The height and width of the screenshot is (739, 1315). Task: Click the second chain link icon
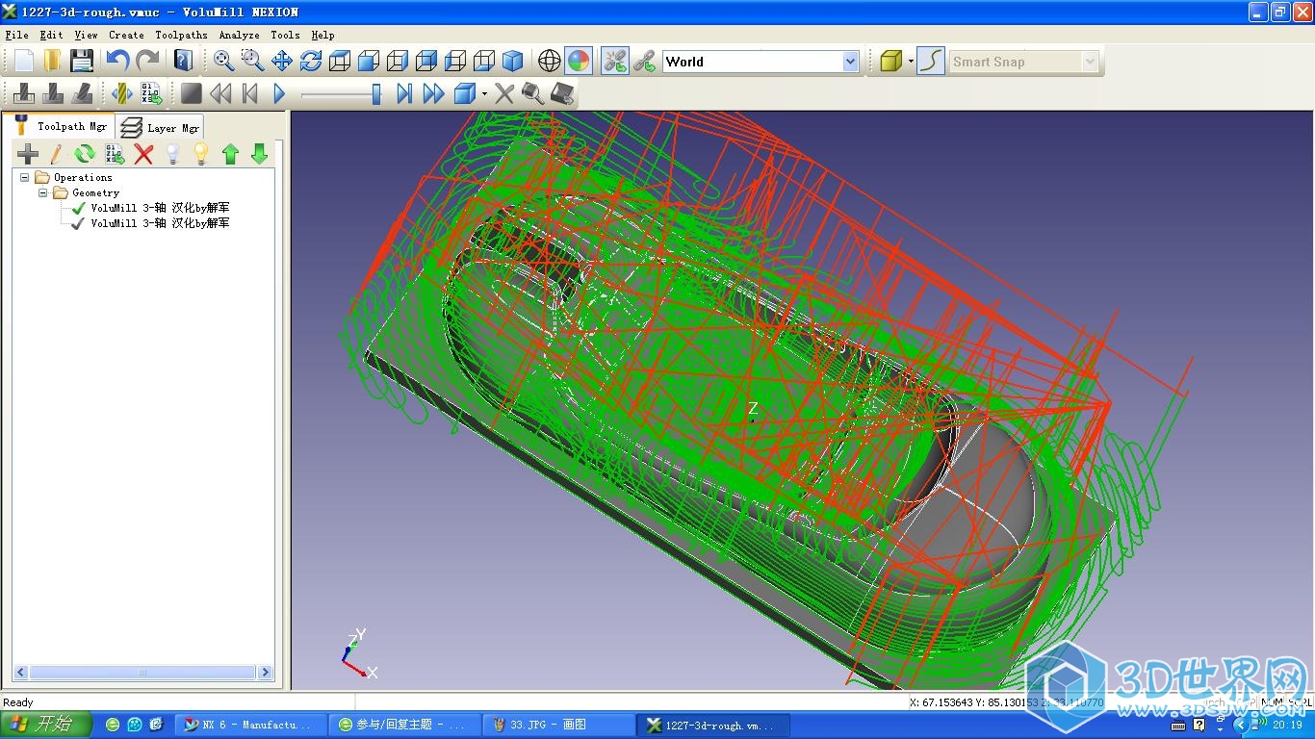(643, 61)
